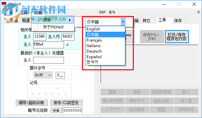Click the small button beside 暗号化定数
Screen dimensions: 202x118
[x=56, y=110]
